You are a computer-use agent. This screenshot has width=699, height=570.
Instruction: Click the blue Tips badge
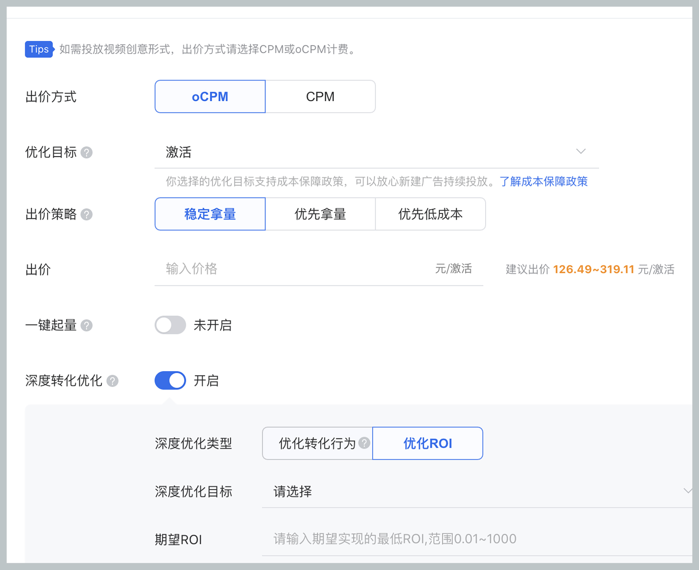[x=39, y=49]
